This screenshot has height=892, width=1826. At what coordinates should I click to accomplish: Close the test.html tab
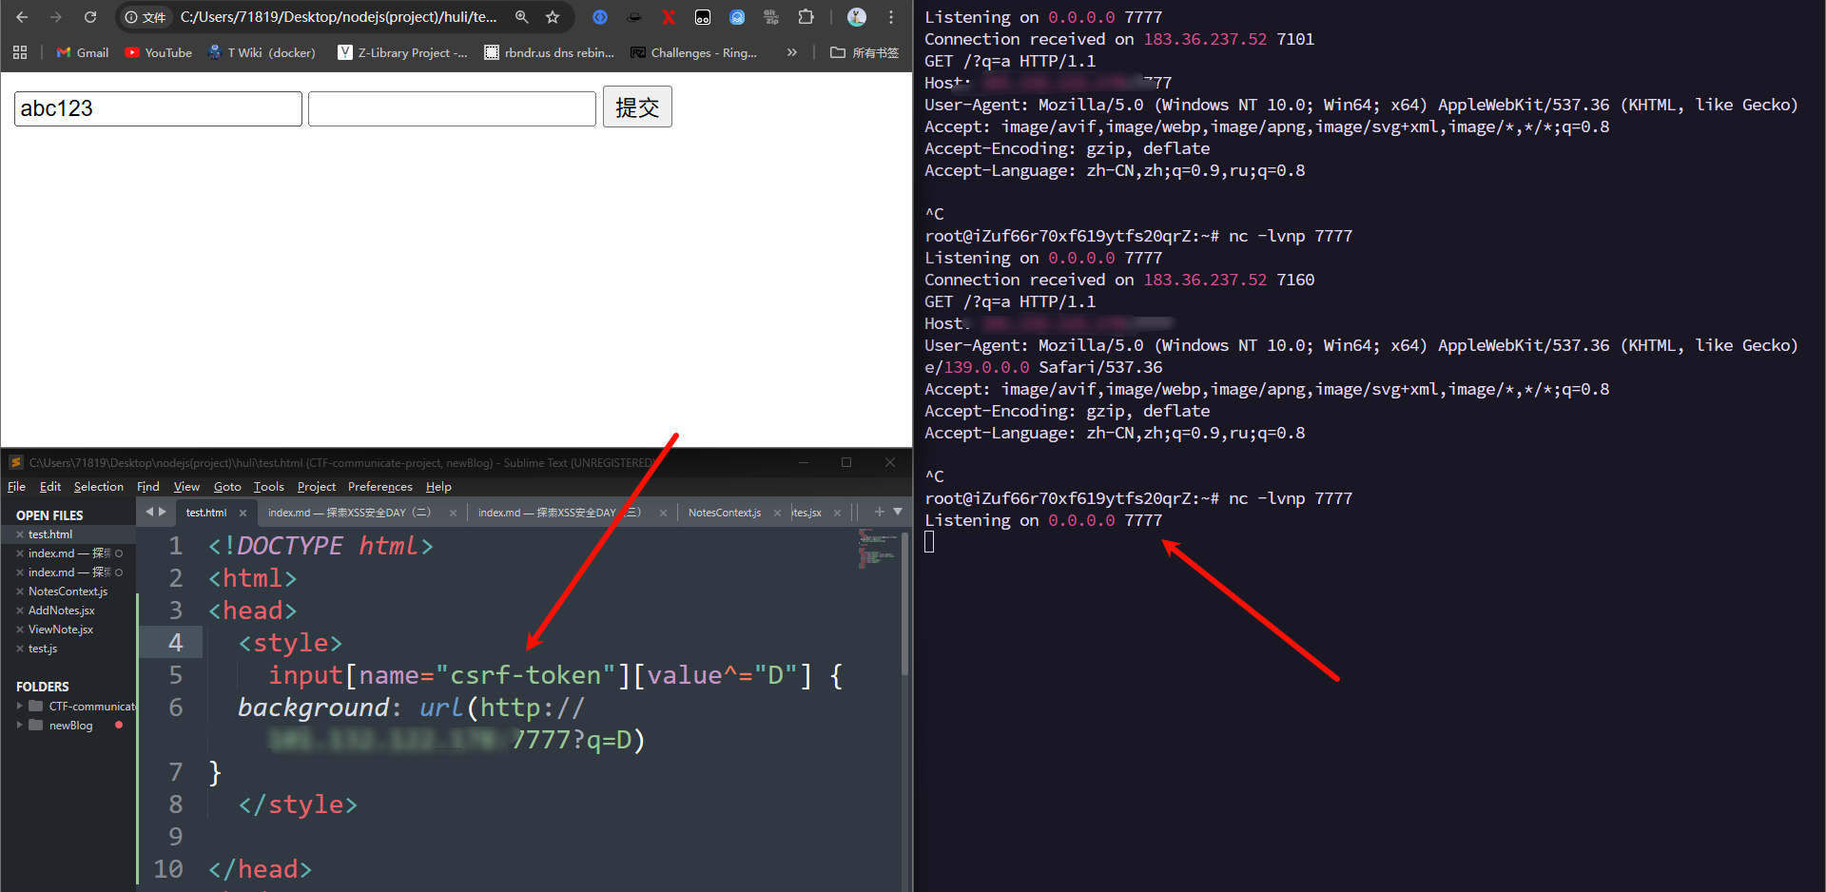(243, 513)
